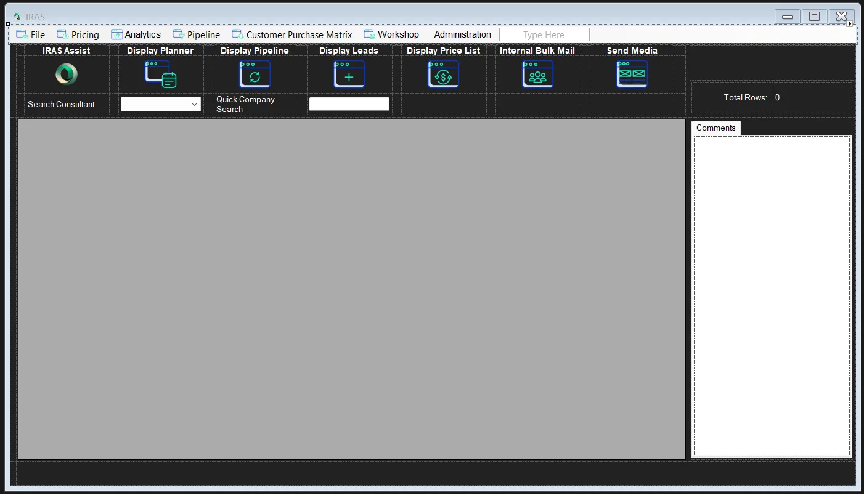This screenshot has width=864, height=494.
Task: Open the Internal Bulk Mail icon
Action: 537,75
